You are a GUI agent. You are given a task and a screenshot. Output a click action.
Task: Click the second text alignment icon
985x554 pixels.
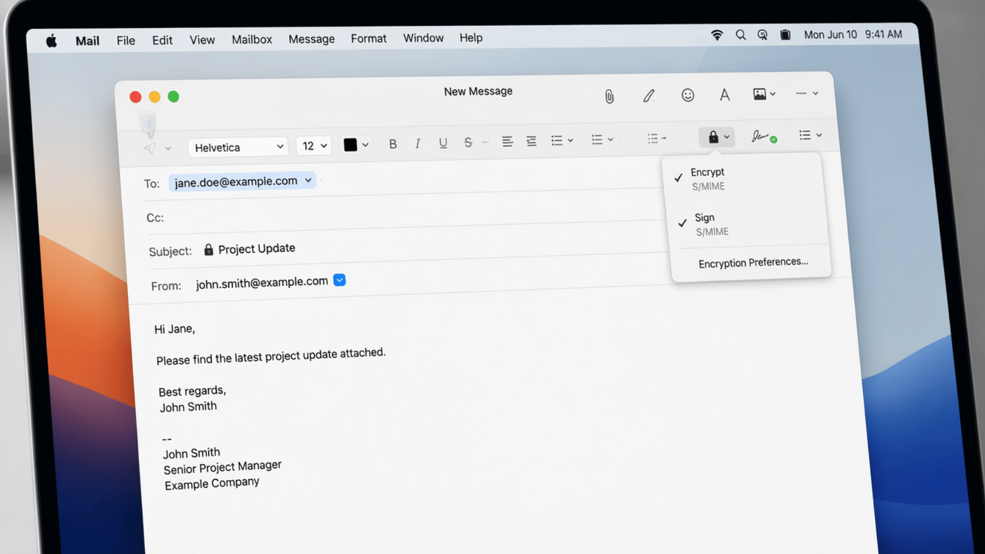(531, 141)
